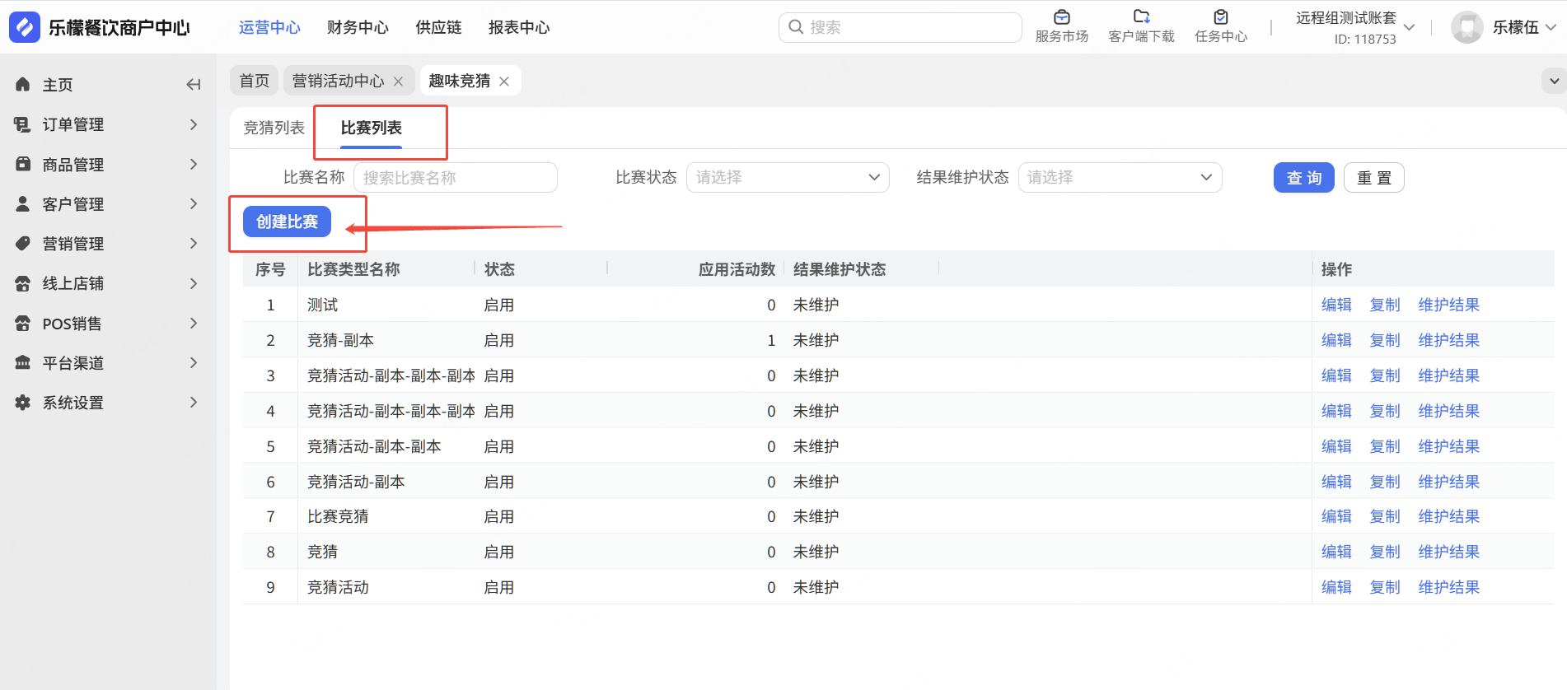Click the 平台渠道 sidebar icon
Viewport: 1567px width, 690px height.
(23, 362)
